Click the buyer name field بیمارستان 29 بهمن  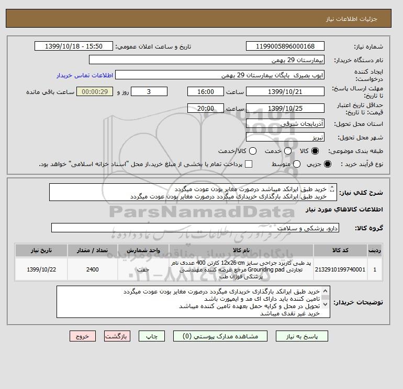[207, 60]
